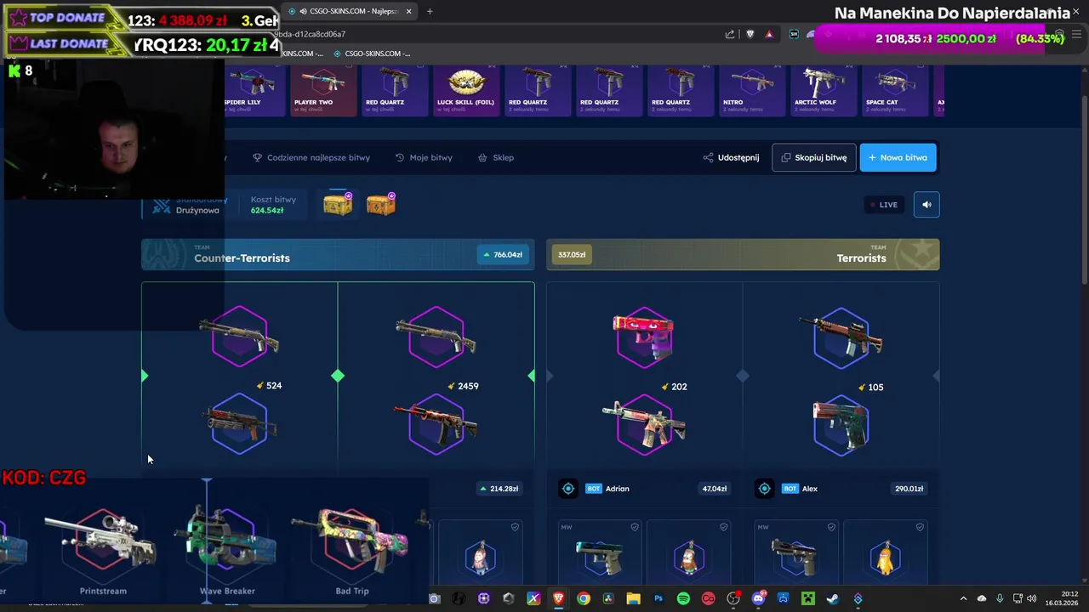Open CSGO-SKINS.COM bookmark

point(372,54)
